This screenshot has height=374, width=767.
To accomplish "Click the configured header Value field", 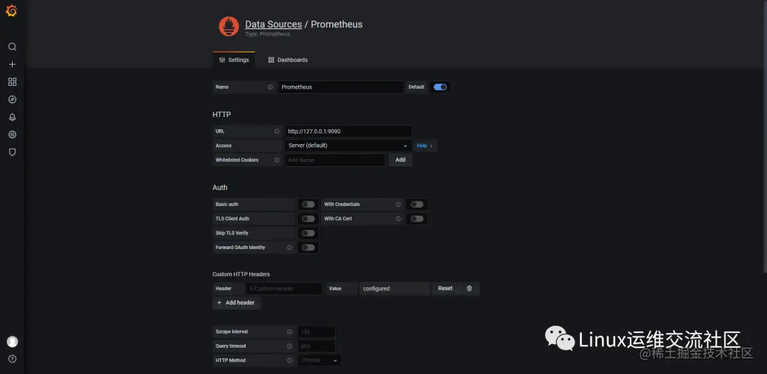I will pos(394,288).
